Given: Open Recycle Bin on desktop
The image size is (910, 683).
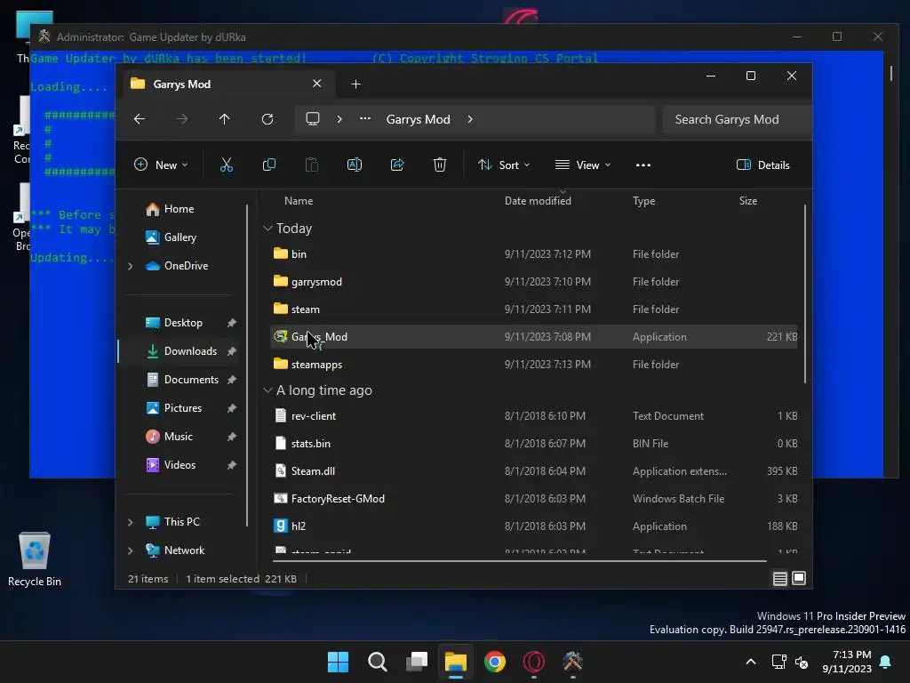Looking at the screenshot, I should point(35,559).
